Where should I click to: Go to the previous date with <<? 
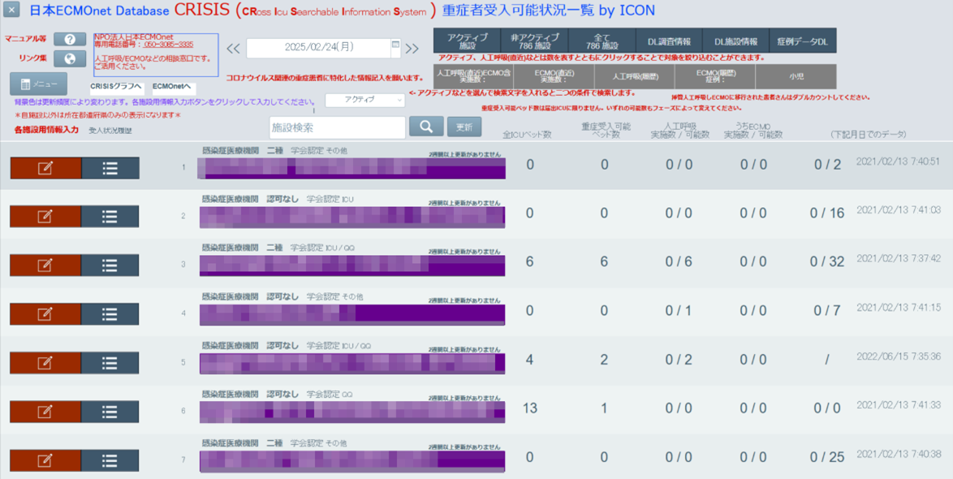(x=234, y=49)
